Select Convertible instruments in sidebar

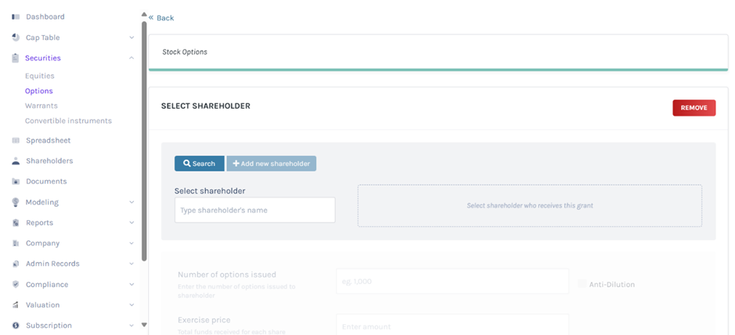coord(68,121)
